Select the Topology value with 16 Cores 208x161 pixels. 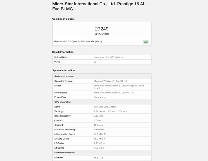pos(110,111)
